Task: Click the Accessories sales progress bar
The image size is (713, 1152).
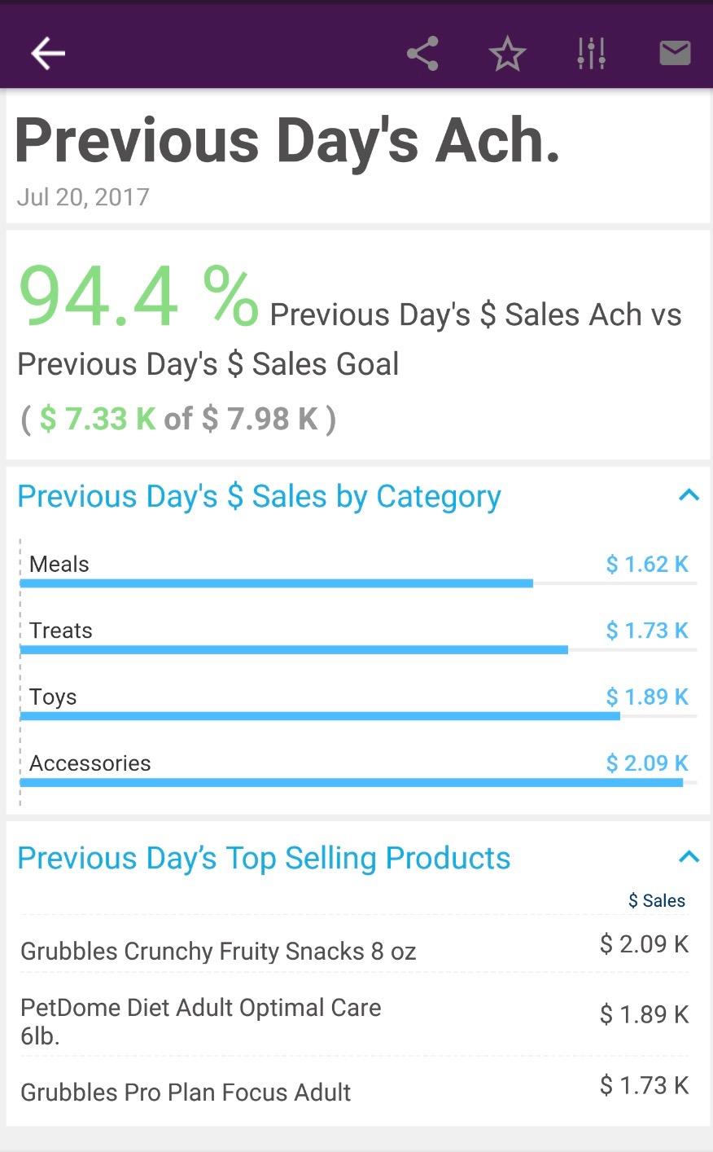Action: (x=351, y=783)
